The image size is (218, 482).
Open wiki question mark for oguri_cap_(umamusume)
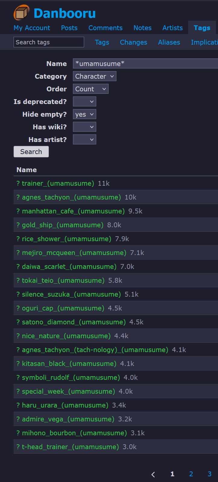(18, 308)
